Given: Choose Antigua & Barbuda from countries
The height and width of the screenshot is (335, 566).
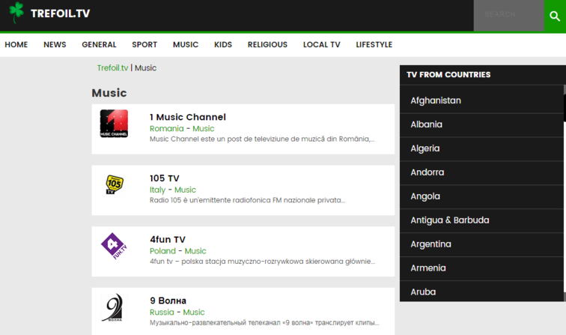Looking at the screenshot, I should pyautogui.click(x=449, y=220).
